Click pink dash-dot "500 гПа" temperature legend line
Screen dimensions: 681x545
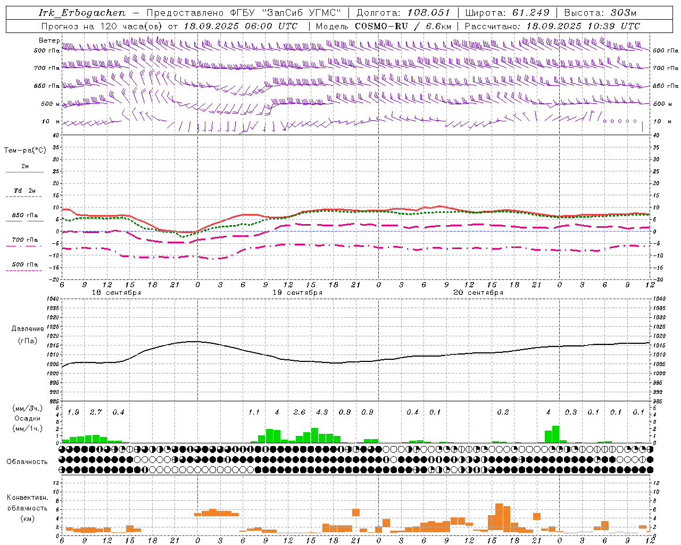(x=23, y=271)
